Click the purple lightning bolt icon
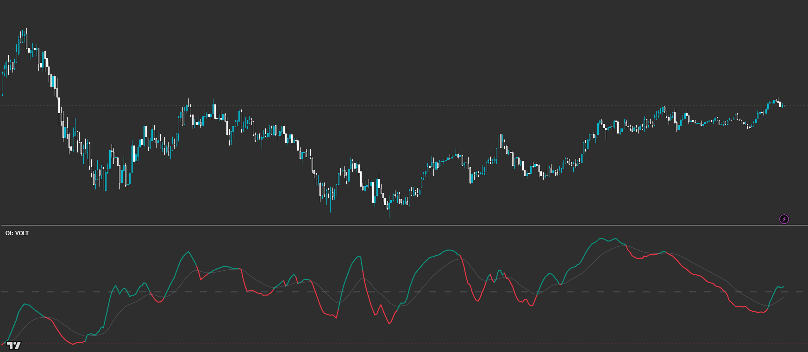 click(784, 219)
